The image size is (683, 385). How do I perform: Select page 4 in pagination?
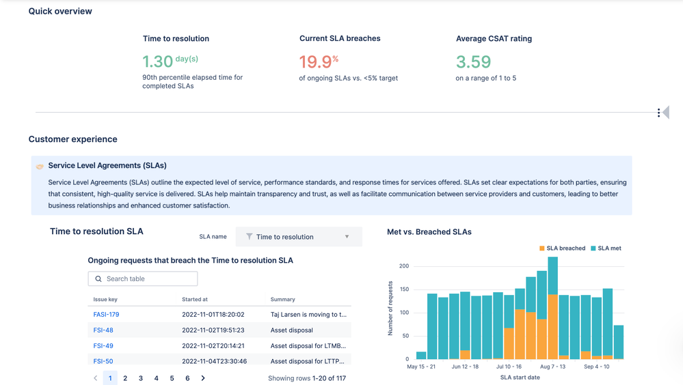[x=157, y=378]
